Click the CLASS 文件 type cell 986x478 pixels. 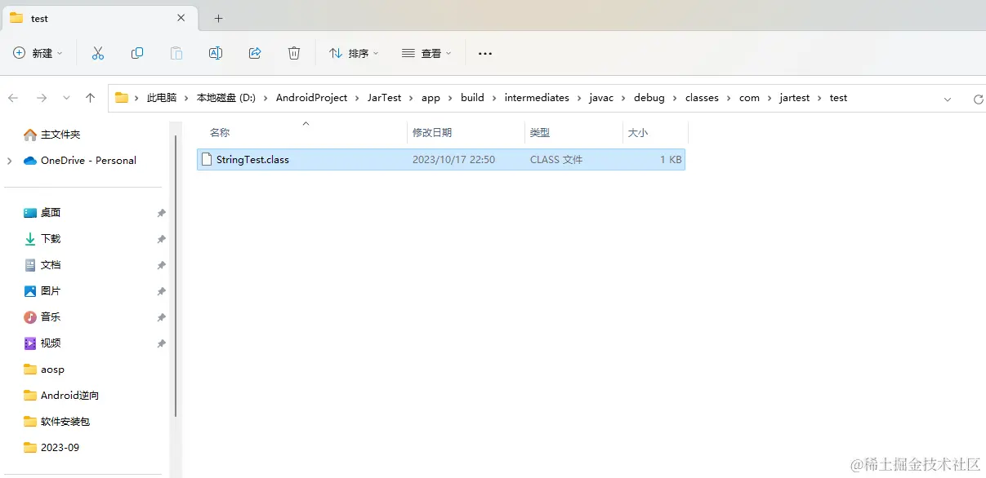point(556,160)
